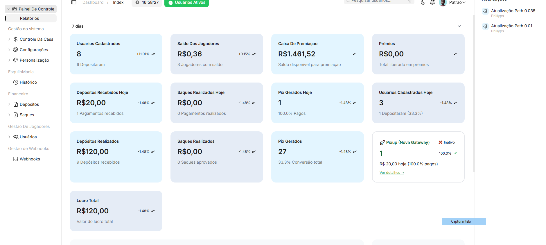Click trend icon on Prêmios card

[455, 54]
